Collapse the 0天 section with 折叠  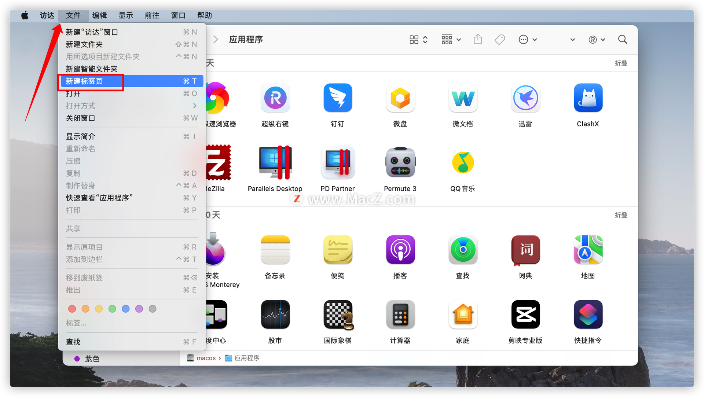click(621, 215)
